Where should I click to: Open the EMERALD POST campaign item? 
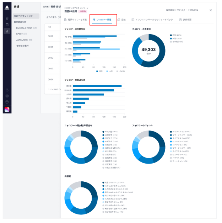click(x=26, y=28)
